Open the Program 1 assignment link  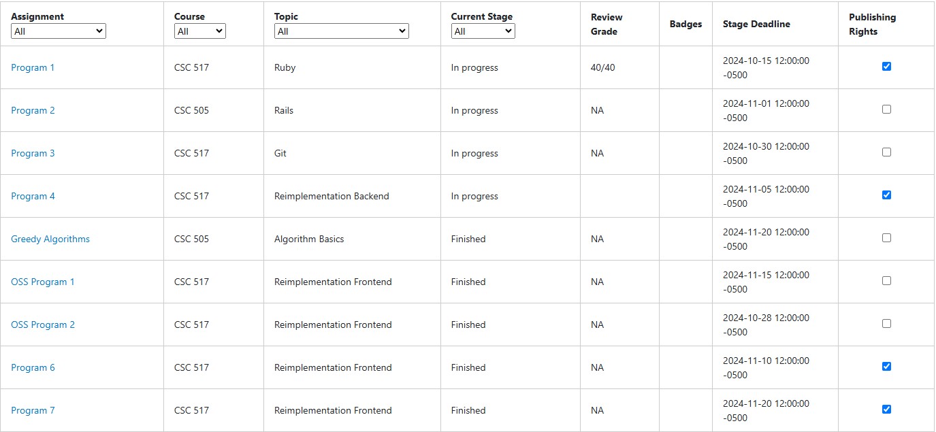(33, 67)
